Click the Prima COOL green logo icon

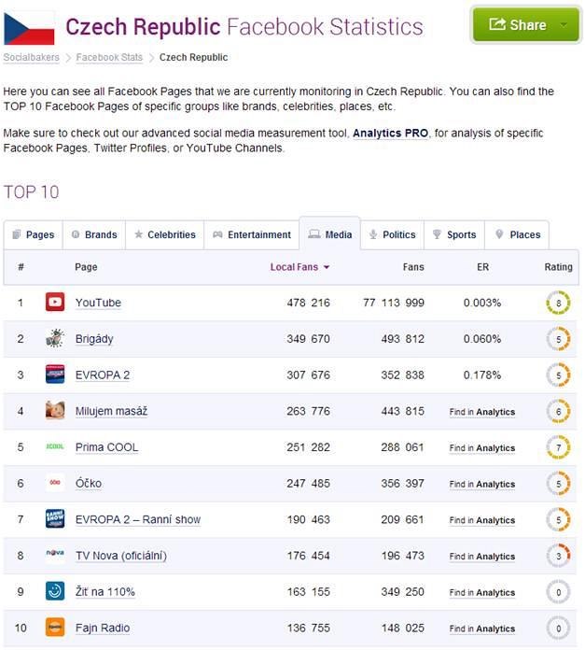click(x=55, y=446)
